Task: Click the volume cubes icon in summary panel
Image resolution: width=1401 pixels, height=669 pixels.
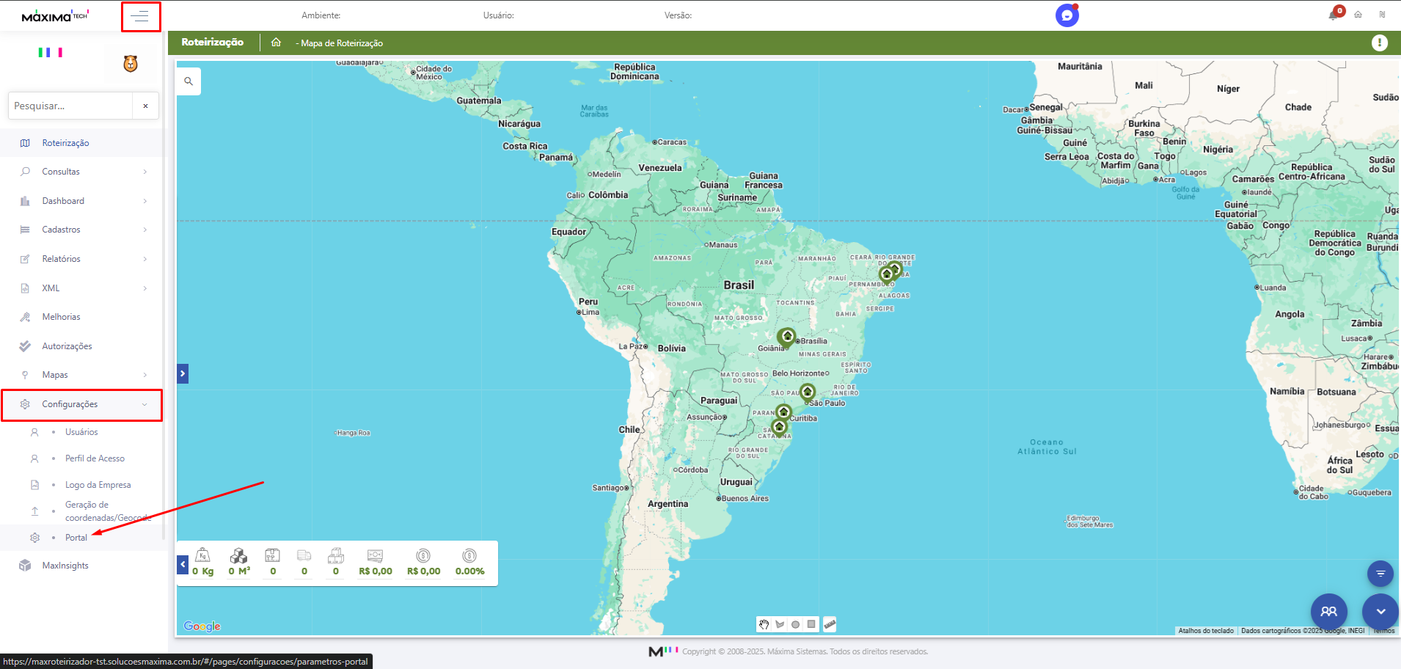Action: pos(239,555)
